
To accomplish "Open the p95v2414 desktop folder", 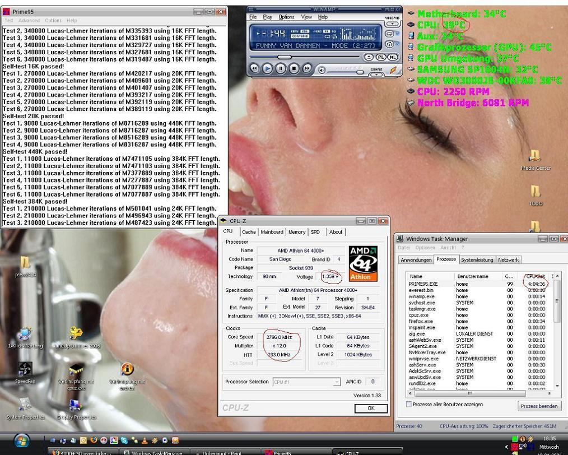I will (x=25, y=267).
